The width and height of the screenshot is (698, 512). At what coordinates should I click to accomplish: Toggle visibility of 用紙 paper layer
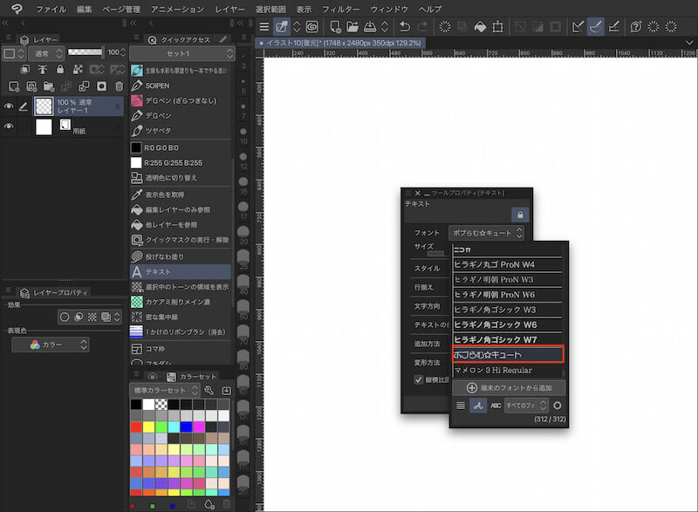point(9,126)
